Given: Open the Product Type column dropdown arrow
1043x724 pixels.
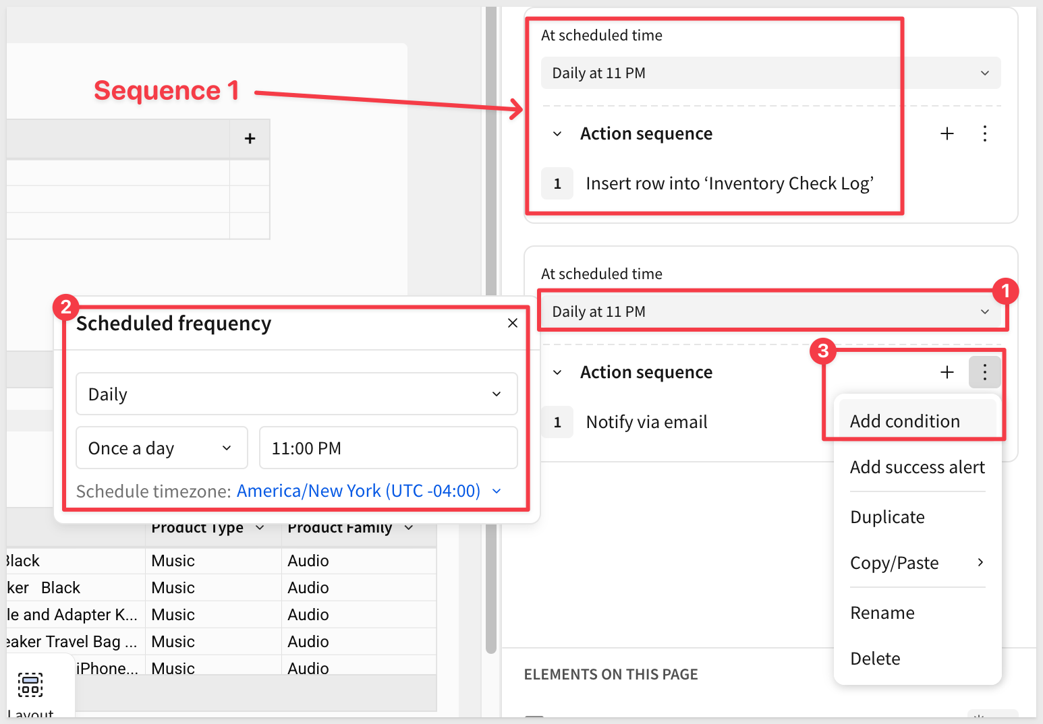Looking at the screenshot, I should (x=260, y=528).
